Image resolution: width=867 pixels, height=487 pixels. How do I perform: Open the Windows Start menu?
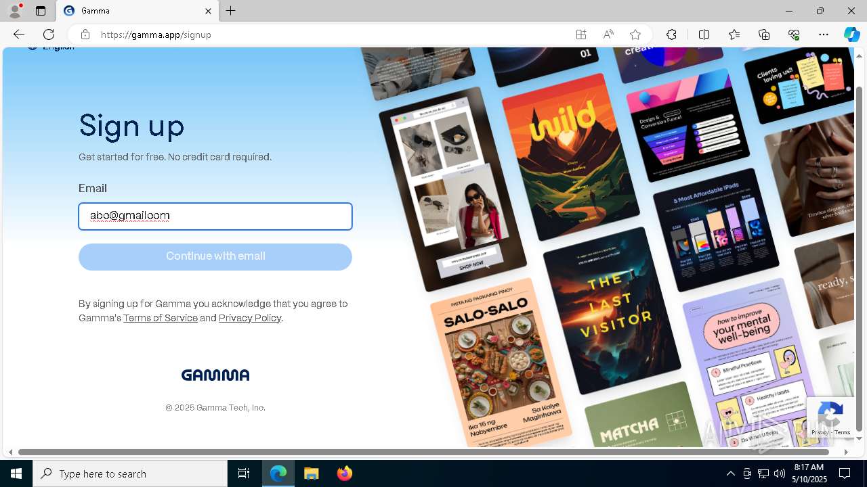point(16,473)
